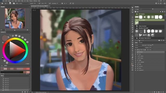Toggle pressure for opacity in options bar
Viewport: 166px width, 93px height.
39,3
